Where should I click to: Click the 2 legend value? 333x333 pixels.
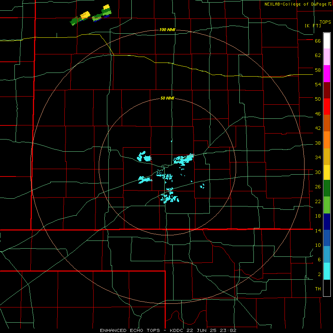pyautogui.click(x=319, y=275)
